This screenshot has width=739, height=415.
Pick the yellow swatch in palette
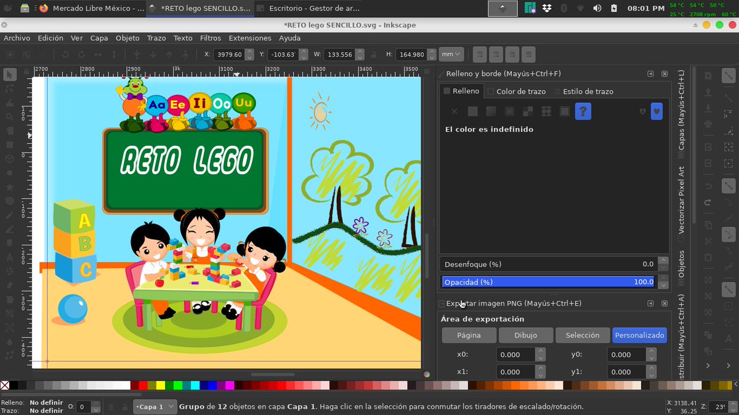click(x=161, y=385)
